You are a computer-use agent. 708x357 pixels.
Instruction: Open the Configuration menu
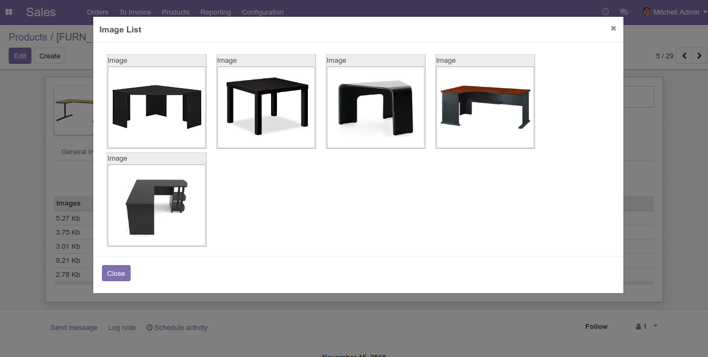click(262, 12)
